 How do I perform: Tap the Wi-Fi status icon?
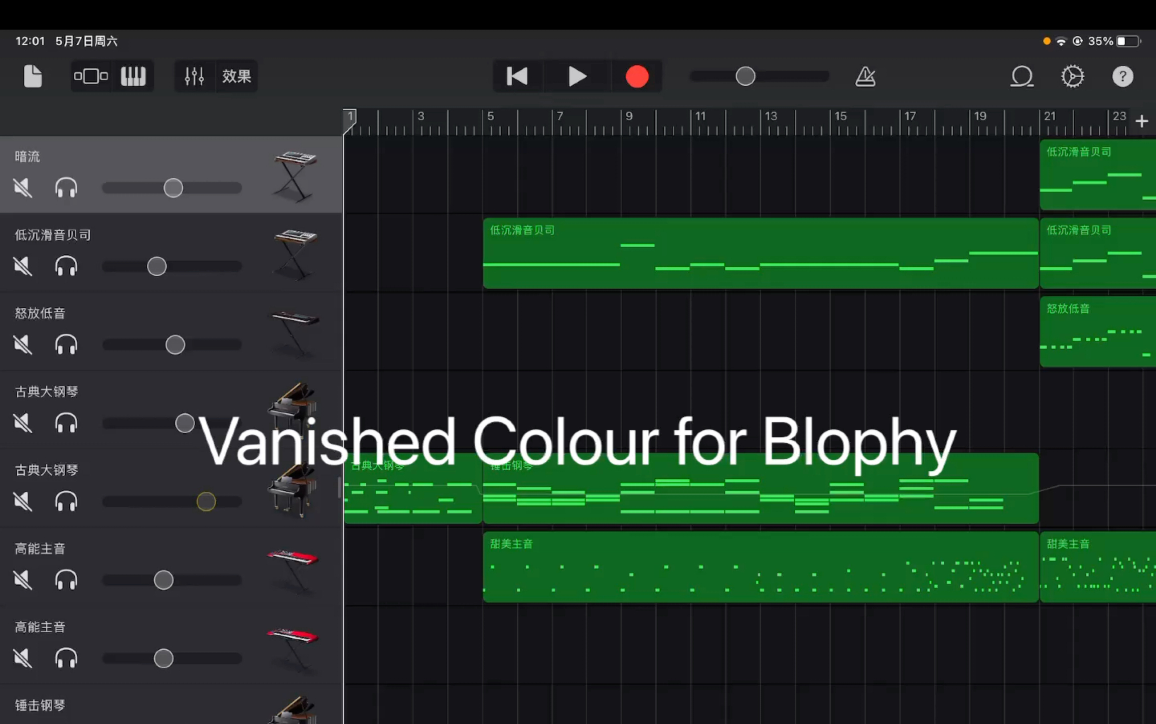point(1061,41)
